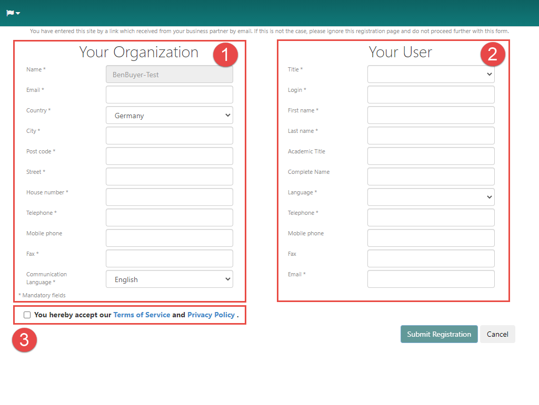Click the Cancel button

click(497, 334)
